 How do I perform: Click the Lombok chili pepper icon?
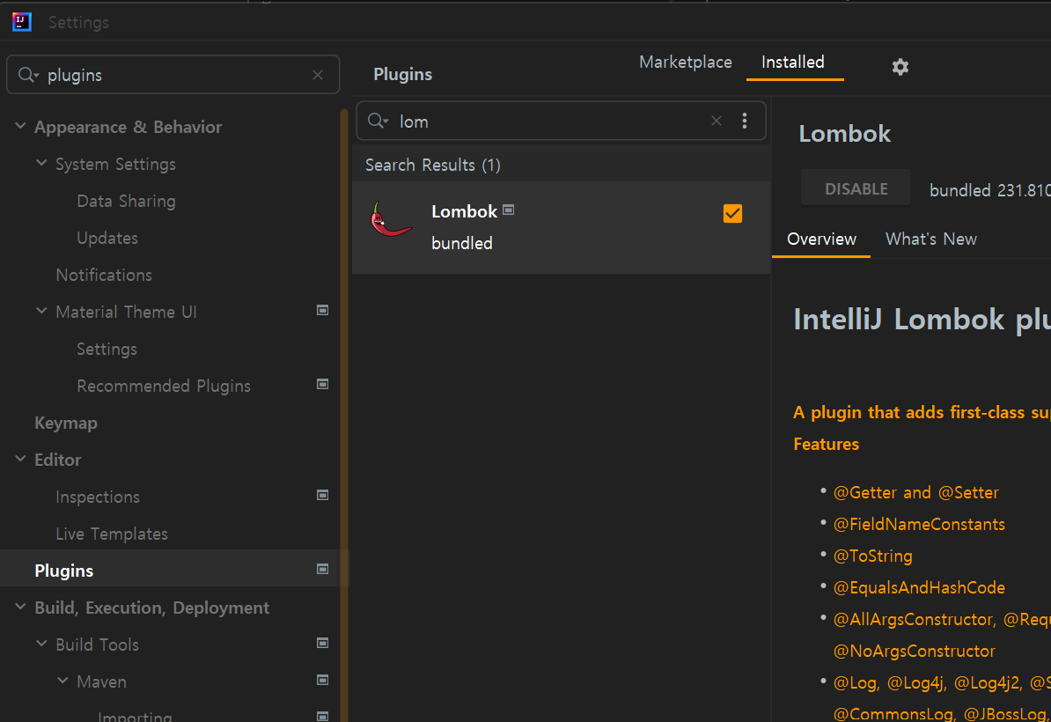click(391, 219)
